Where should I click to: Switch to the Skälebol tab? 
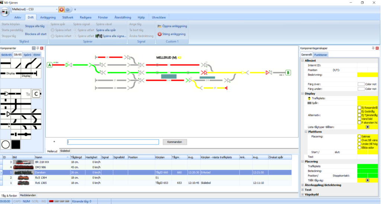click(x=65, y=151)
